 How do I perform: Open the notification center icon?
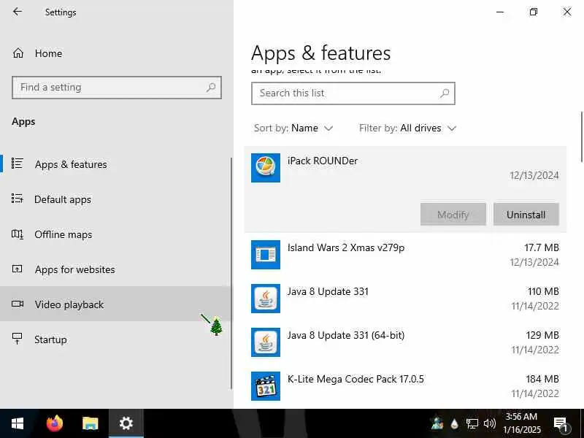560,424
